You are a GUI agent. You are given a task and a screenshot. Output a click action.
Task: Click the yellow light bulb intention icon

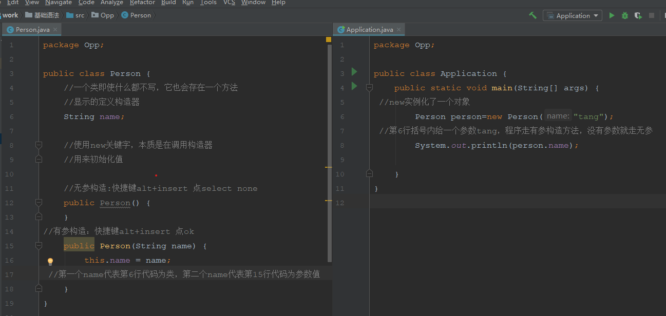(50, 262)
